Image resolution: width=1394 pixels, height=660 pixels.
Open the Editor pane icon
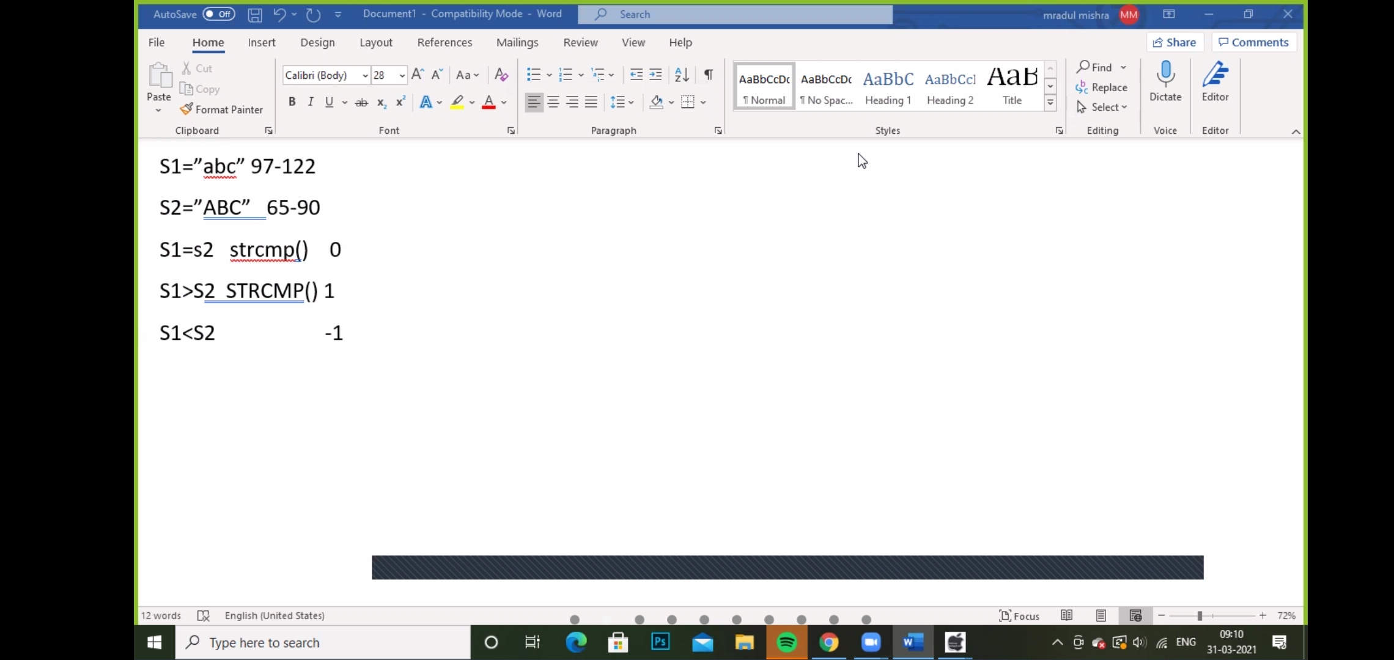[x=1215, y=75]
